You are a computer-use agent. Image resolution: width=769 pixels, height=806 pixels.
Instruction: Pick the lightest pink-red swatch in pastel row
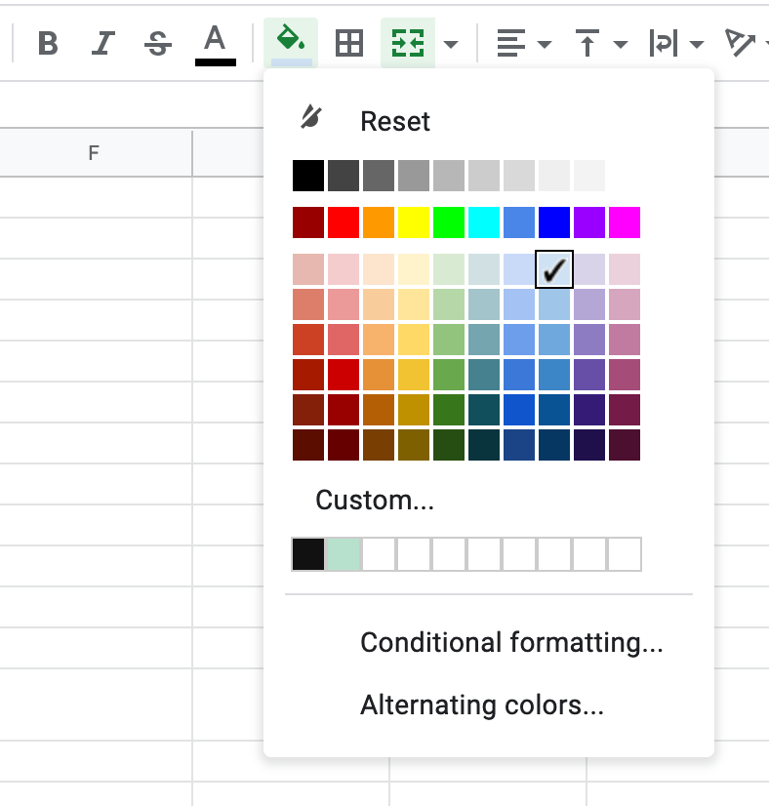click(x=344, y=269)
